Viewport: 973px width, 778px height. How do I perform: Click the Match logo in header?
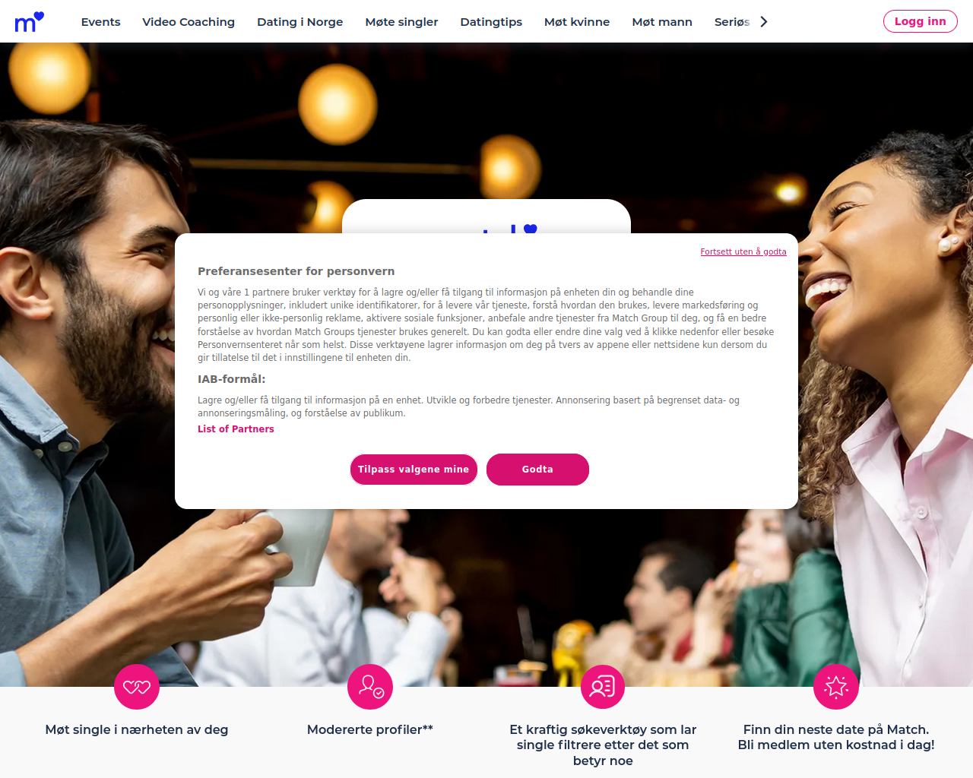click(x=30, y=22)
